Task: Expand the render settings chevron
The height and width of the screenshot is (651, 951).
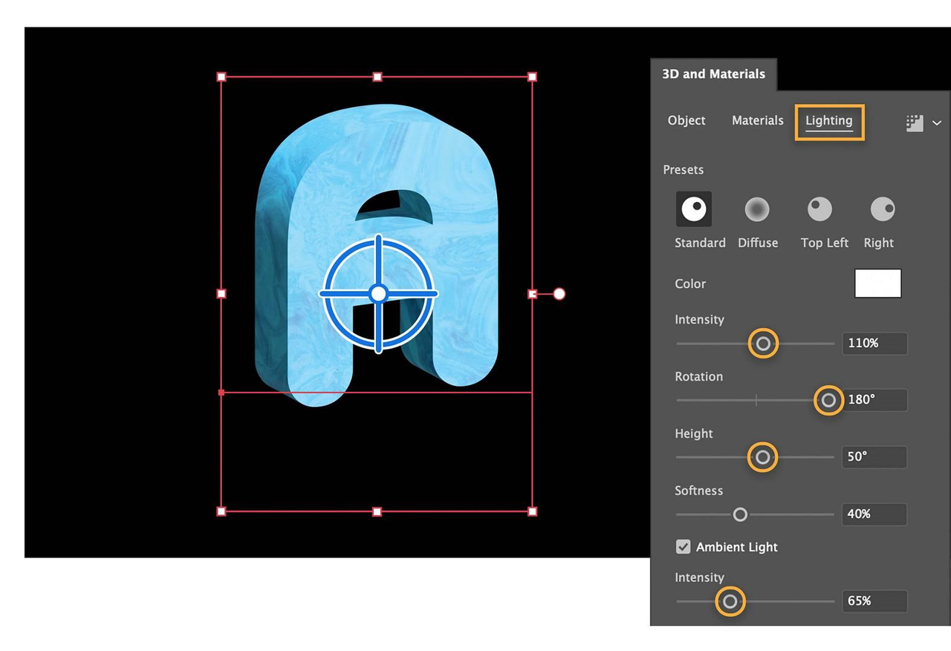Action: tap(937, 123)
